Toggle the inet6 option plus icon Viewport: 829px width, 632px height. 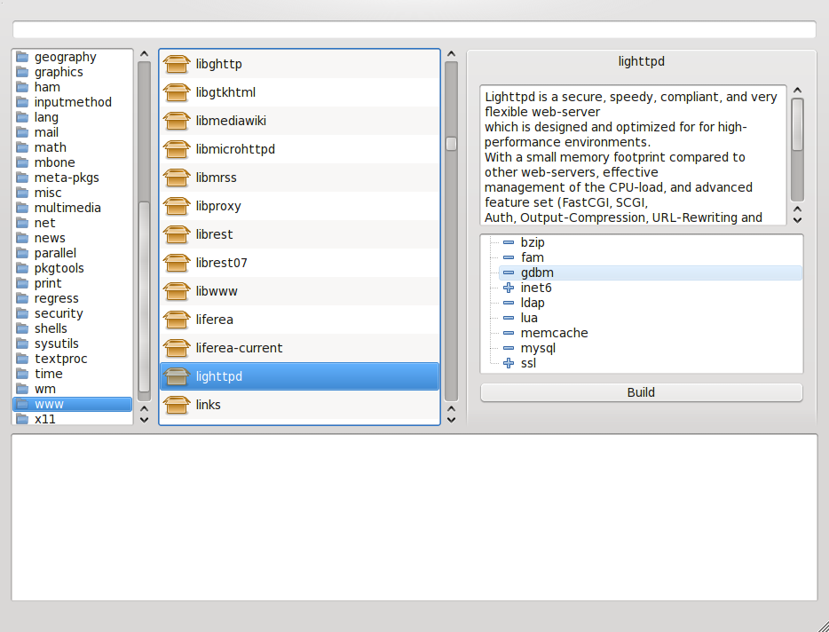click(x=509, y=288)
